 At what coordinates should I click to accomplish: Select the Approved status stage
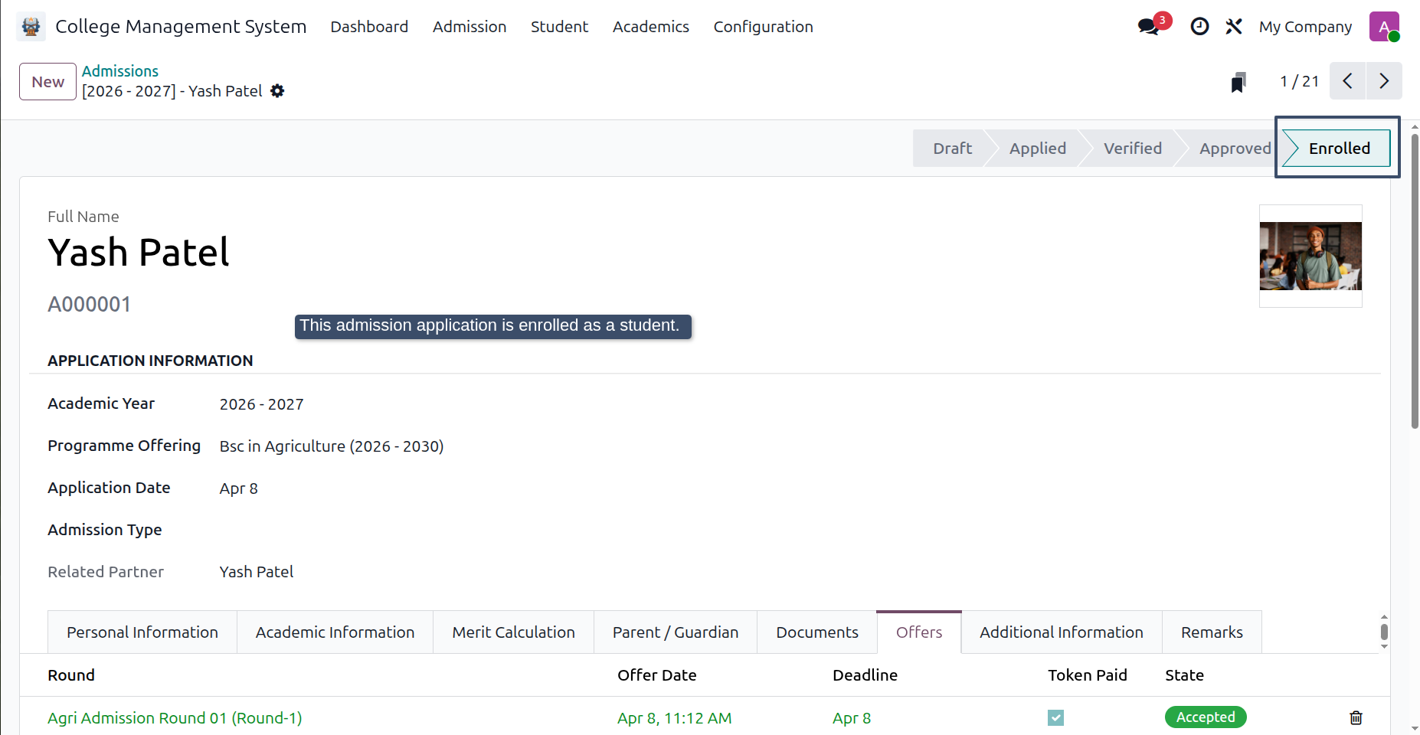click(x=1235, y=149)
